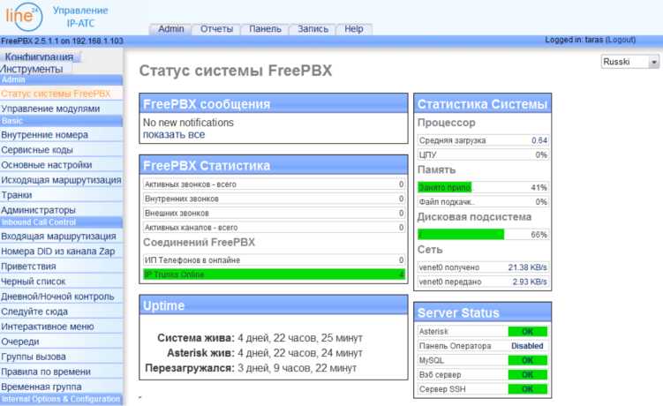663x406 pixels.
Task: Click the Сервер SSH OK indicator
Action: coord(527,389)
